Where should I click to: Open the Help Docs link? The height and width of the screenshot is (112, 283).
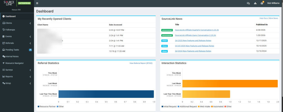coord(263,18)
